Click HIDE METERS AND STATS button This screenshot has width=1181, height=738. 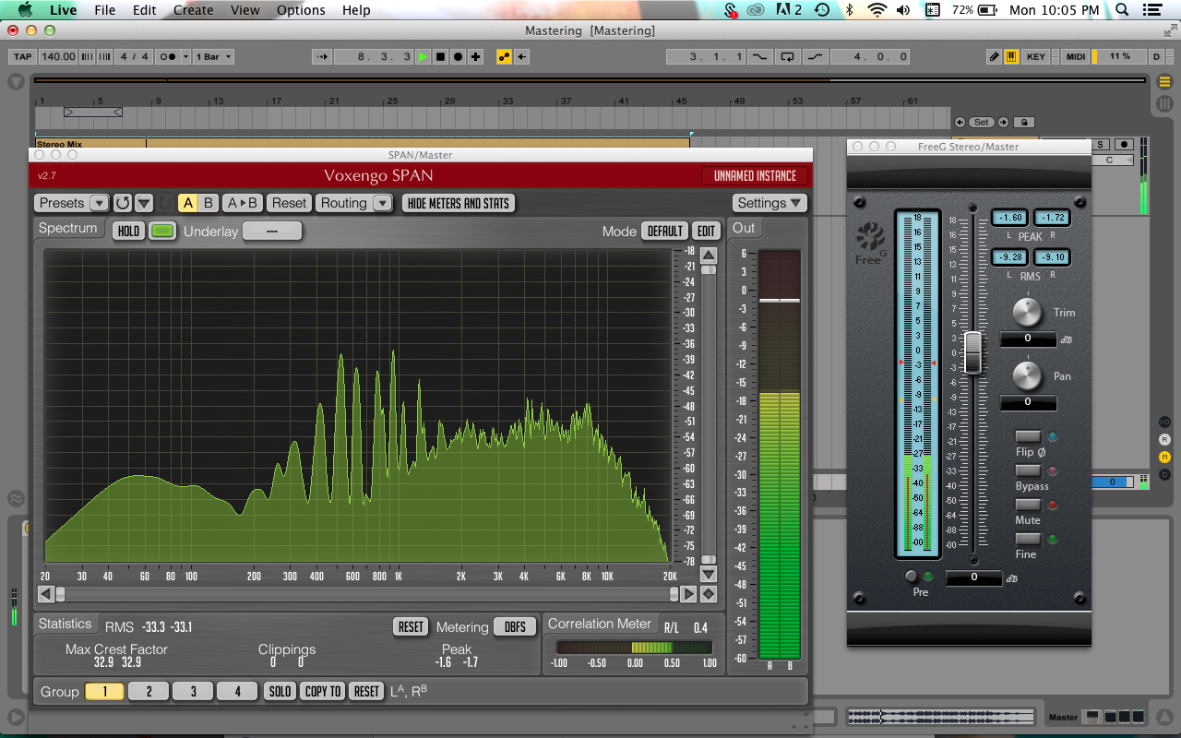[459, 203]
